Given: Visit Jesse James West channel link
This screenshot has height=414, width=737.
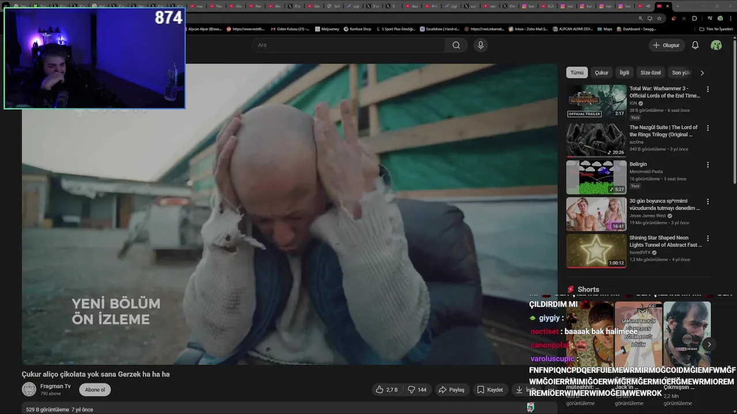Looking at the screenshot, I should (x=647, y=216).
